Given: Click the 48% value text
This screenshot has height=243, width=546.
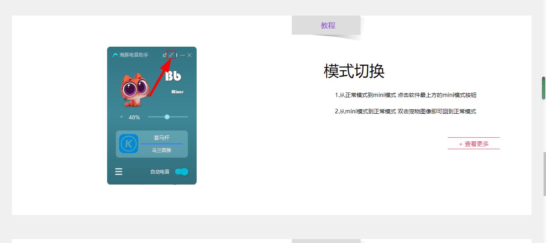Looking at the screenshot, I should [134, 117].
